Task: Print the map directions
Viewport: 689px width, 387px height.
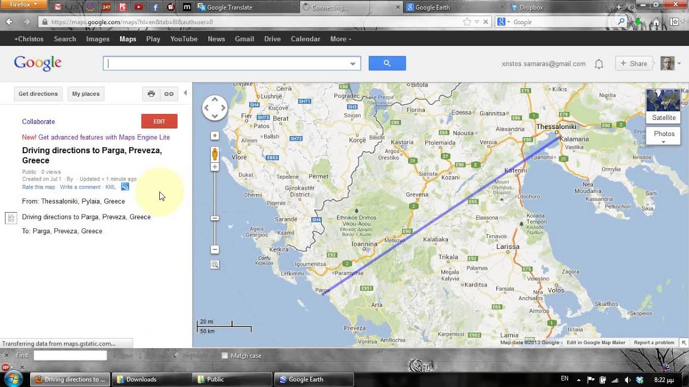Action: tap(151, 94)
